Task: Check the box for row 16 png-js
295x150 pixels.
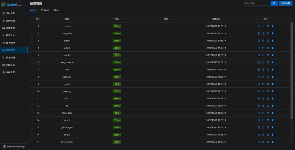Action: point(32,134)
